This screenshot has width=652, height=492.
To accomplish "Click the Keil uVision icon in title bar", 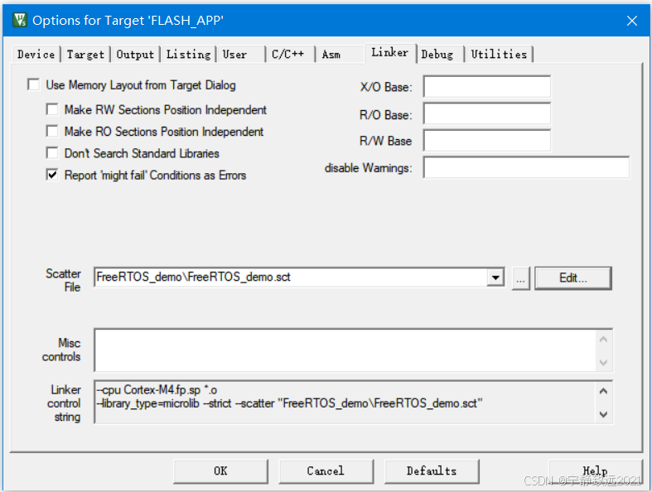I will pyautogui.click(x=20, y=20).
